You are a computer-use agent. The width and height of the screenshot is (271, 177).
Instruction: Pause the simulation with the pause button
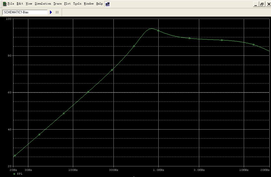pyautogui.click(x=57, y=12)
